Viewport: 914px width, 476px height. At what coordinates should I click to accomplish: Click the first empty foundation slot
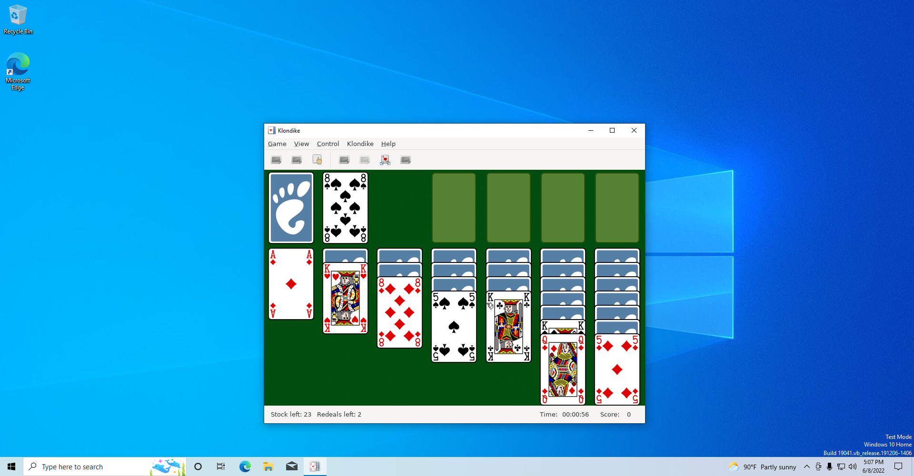pos(454,208)
